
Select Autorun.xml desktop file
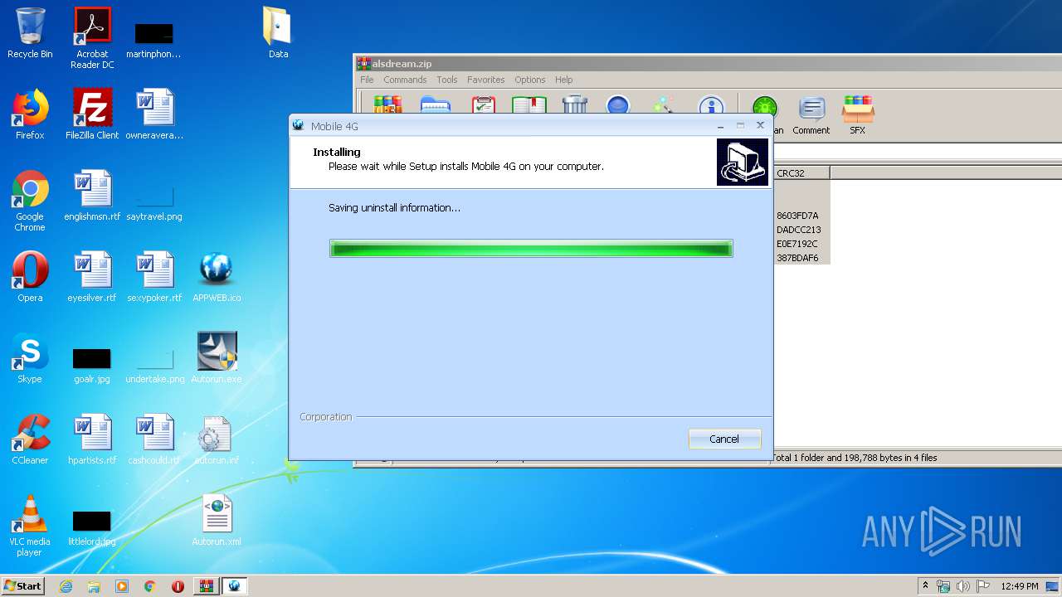(x=217, y=521)
